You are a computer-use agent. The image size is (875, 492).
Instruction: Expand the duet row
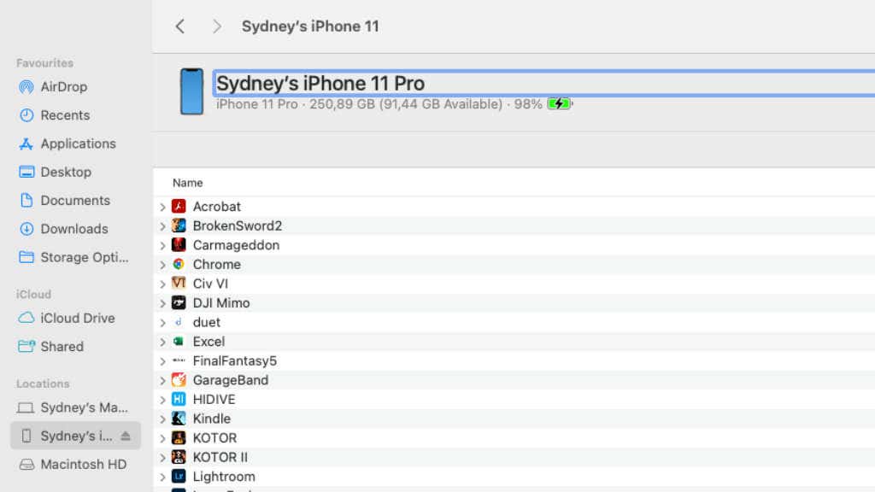(x=162, y=322)
